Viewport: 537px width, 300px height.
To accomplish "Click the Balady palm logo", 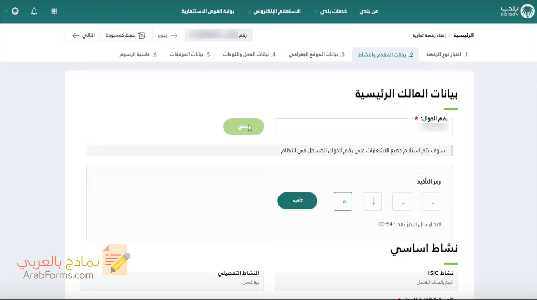I will tap(527, 12).
